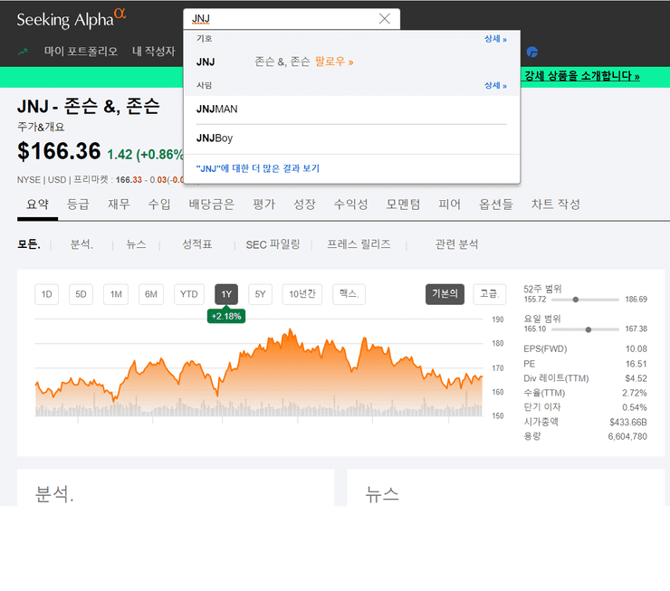Switch to the 수익성 tab

tap(350, 205)
